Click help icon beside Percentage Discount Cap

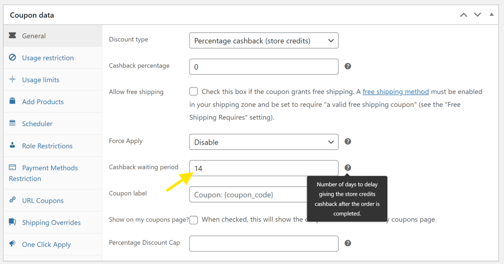pos(348,243)
